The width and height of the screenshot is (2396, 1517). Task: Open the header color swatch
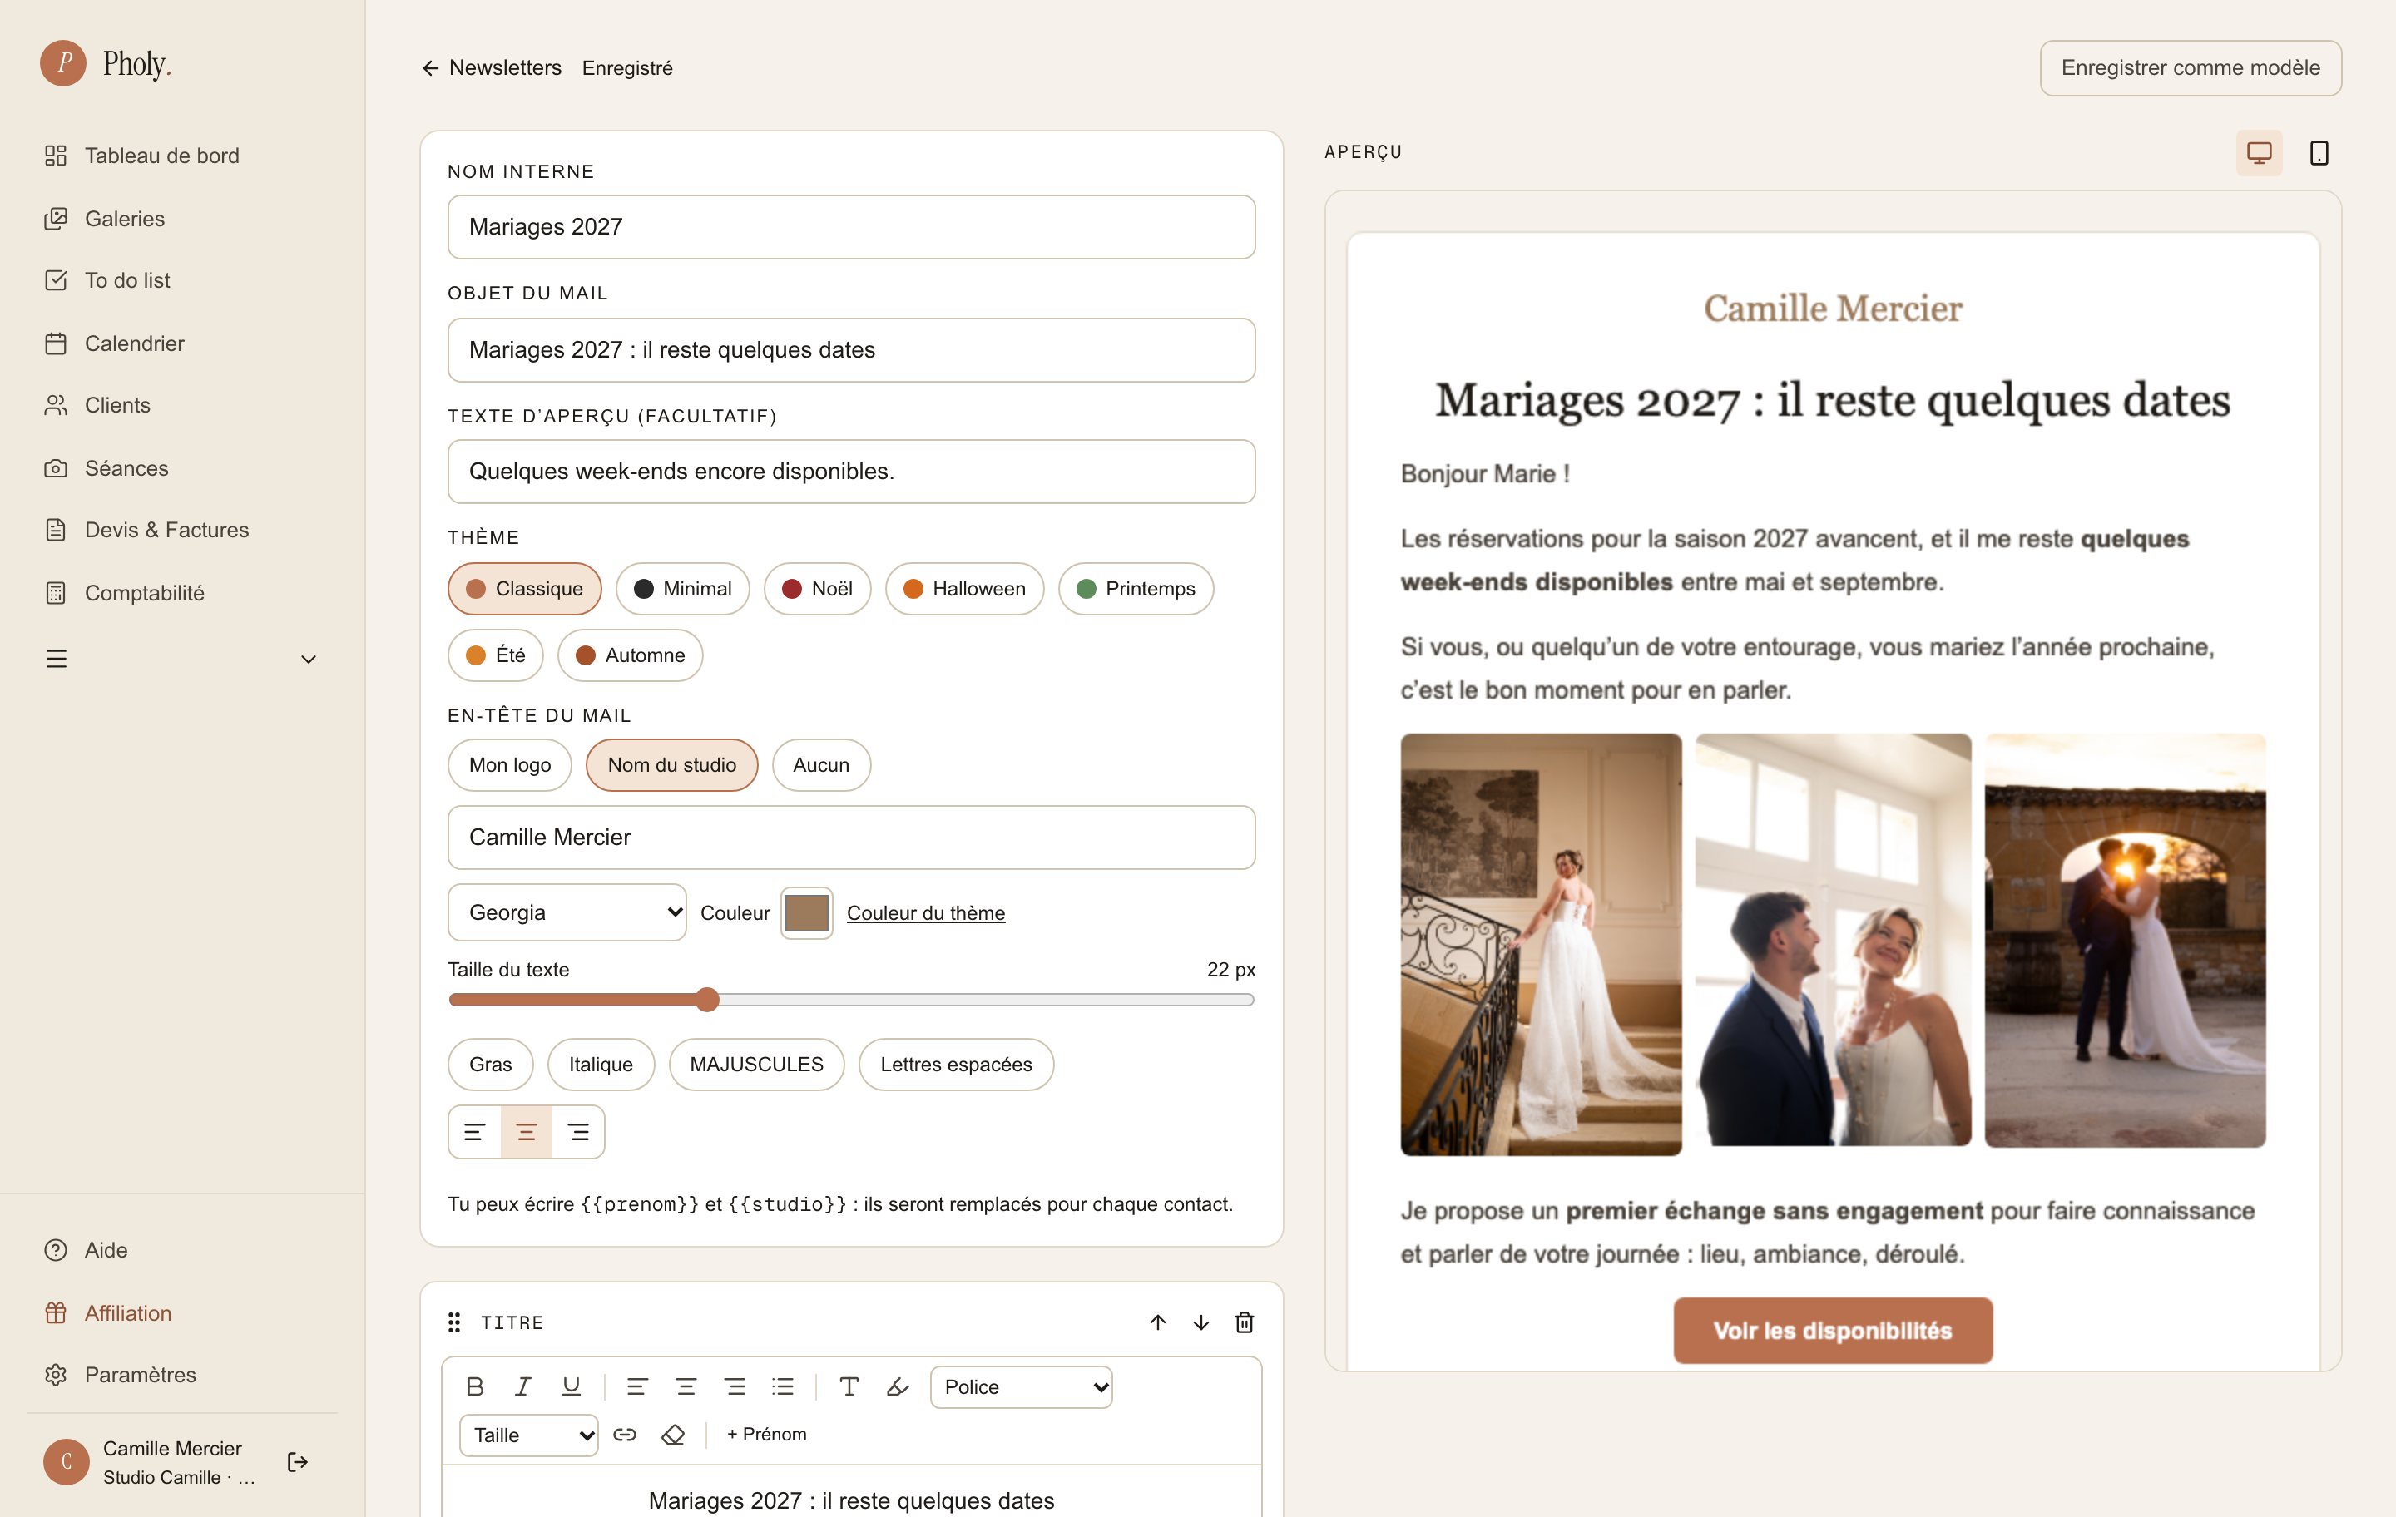[x=806, y=912]
